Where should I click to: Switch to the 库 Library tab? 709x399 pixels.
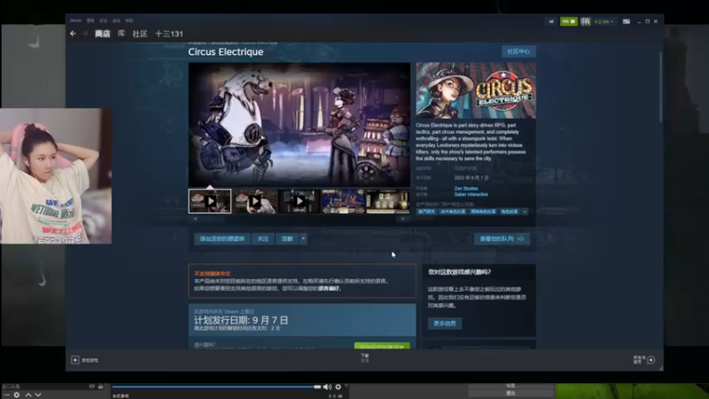coord(121,34)
